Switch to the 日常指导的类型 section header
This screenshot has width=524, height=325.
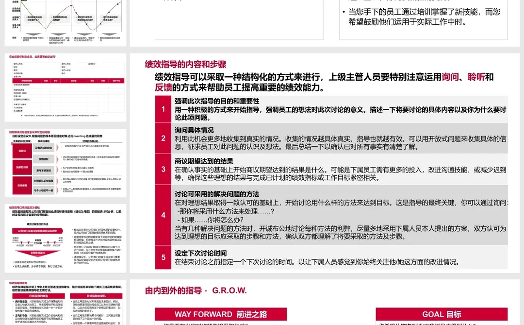pos(39,296)
